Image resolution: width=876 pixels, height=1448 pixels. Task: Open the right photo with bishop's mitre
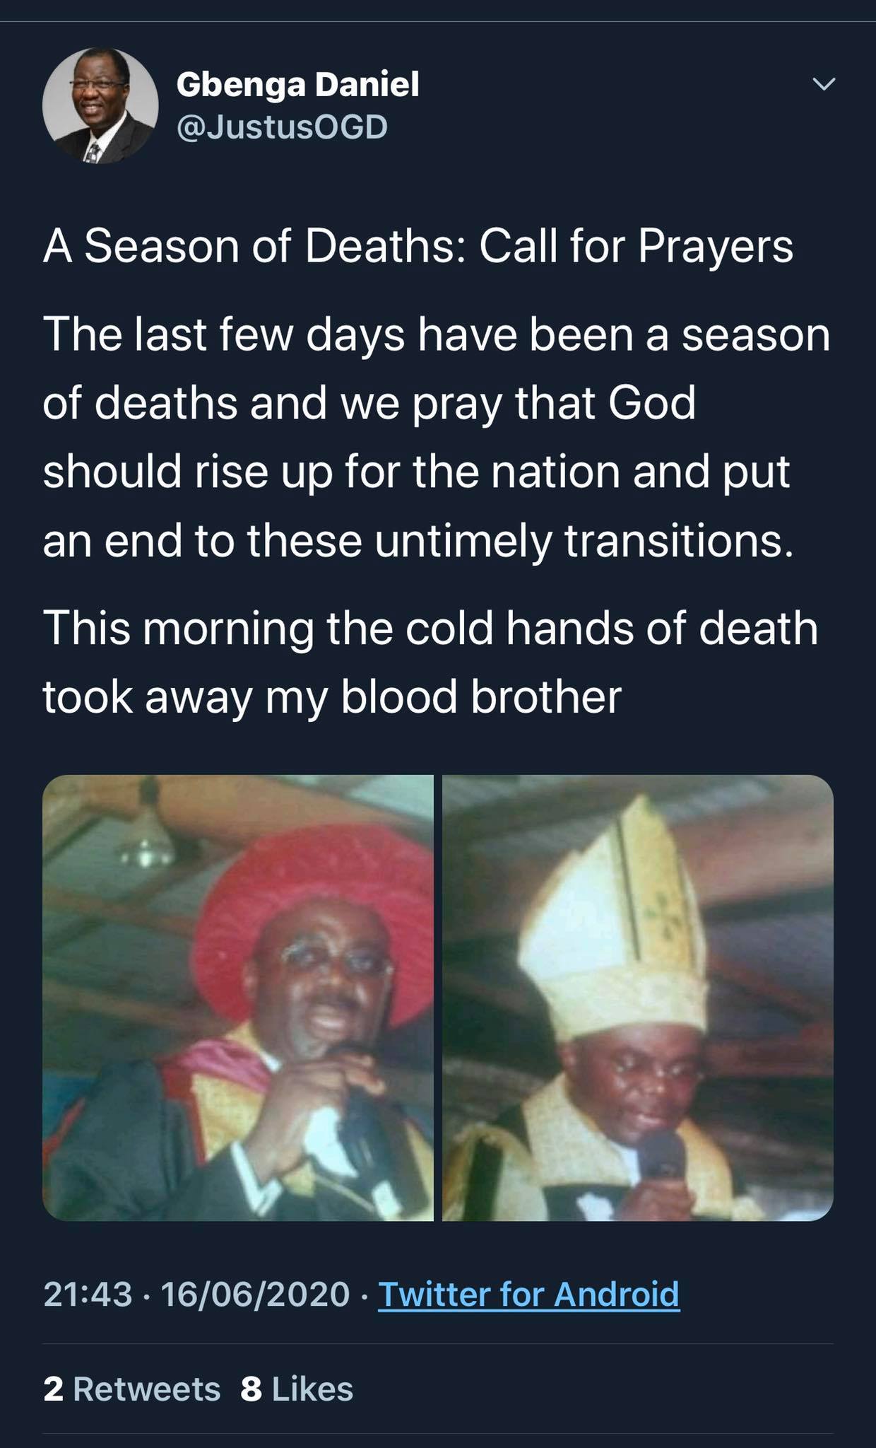click(638, 998)
